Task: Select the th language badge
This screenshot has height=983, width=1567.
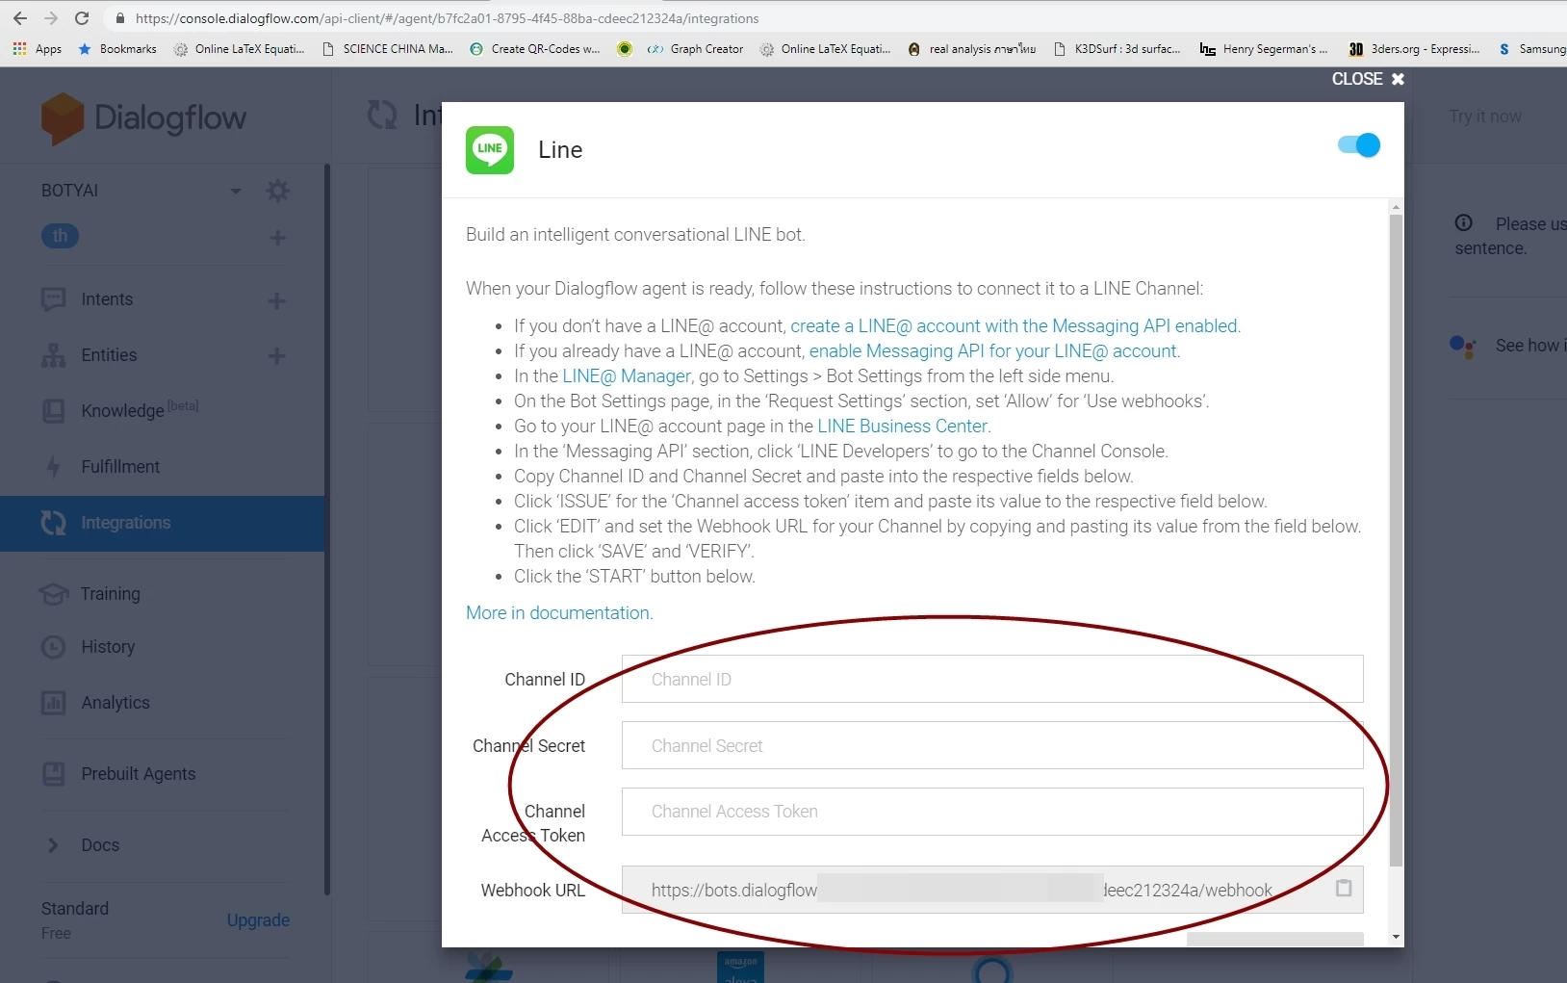Action: click(60, 236)
